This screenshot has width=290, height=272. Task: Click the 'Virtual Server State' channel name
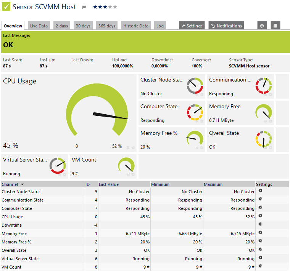(20, 259)
